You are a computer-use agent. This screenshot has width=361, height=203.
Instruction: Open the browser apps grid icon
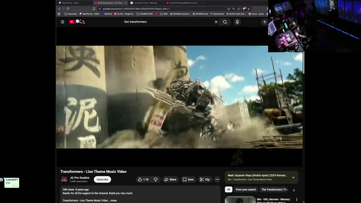pos(59,14)
